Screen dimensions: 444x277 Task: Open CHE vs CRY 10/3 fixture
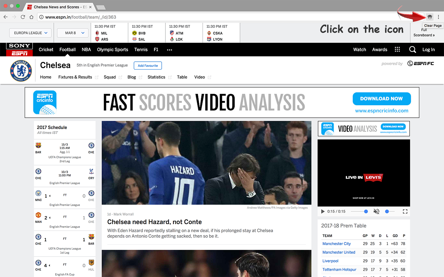65,176
